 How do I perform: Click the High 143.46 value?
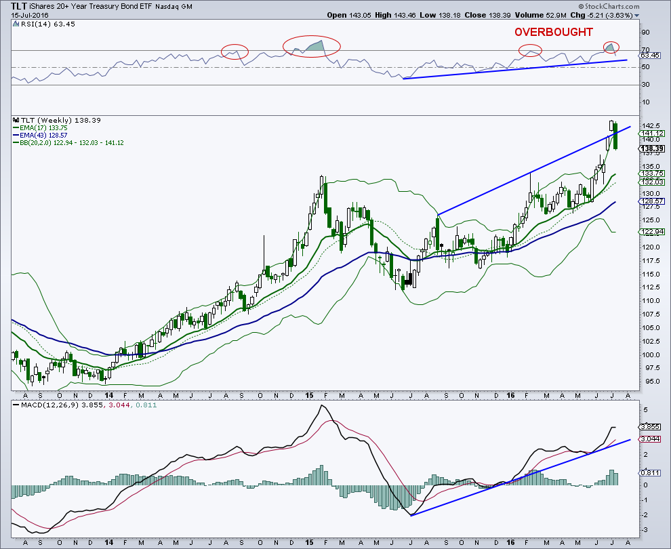pyautogui.click(x=395, y=15)
